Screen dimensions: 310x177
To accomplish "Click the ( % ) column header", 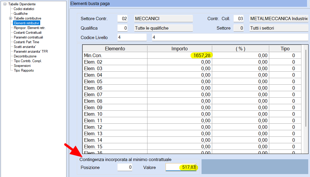I will [x=241, y=49].
